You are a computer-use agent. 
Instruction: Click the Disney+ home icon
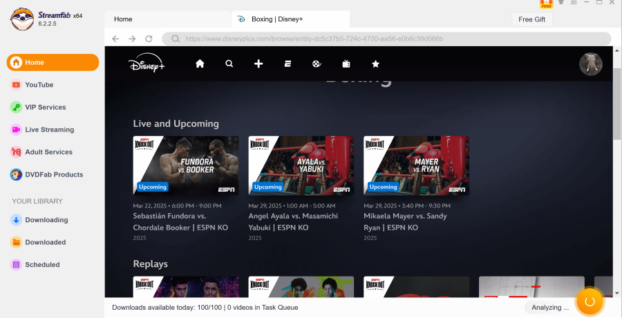pos(200,64)
